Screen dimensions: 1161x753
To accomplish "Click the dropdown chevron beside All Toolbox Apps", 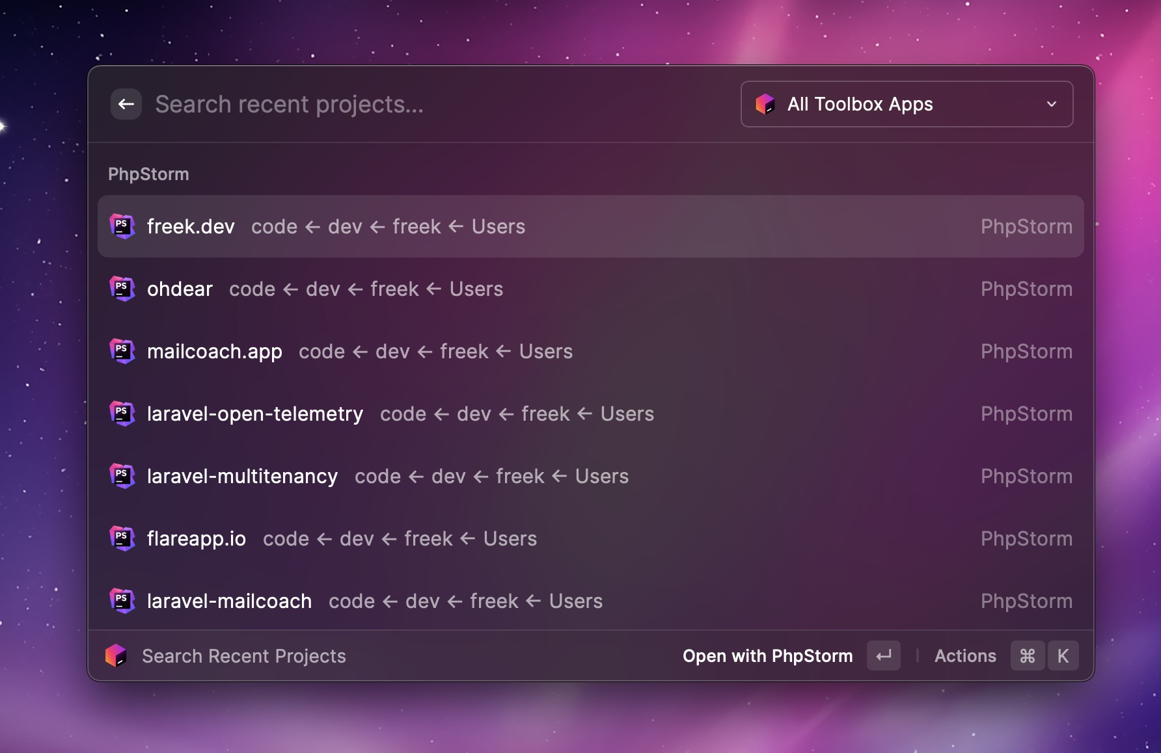I will (x=1052, y=104).
